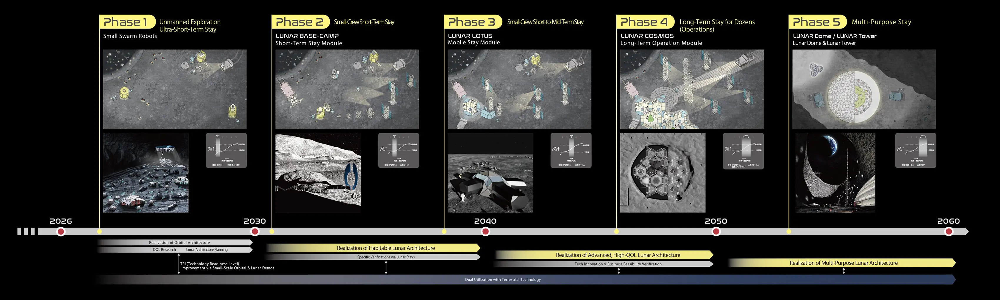Click the Phase 3 QOL level chart
This screenshot has width=1000, height=300.
point(571,151)
